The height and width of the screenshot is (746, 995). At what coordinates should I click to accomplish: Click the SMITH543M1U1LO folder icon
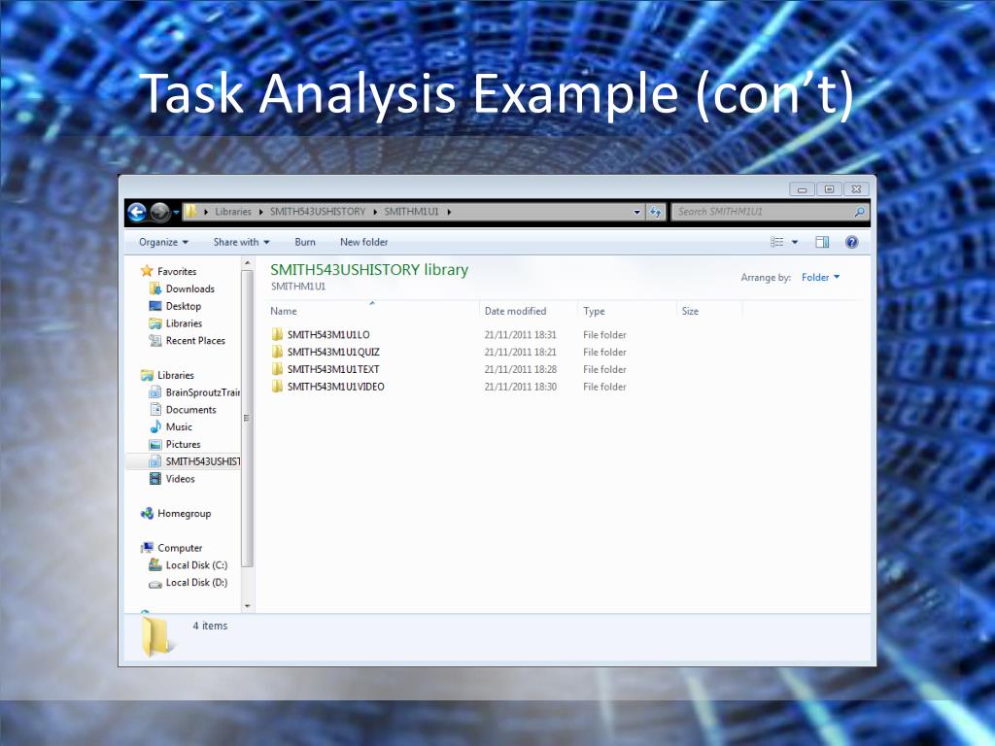(x=277, y=334)
